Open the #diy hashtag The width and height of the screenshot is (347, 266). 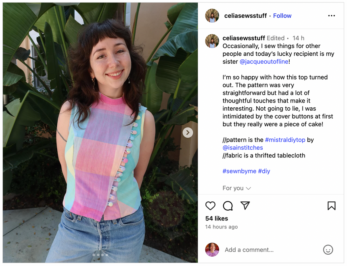[264, 171]
